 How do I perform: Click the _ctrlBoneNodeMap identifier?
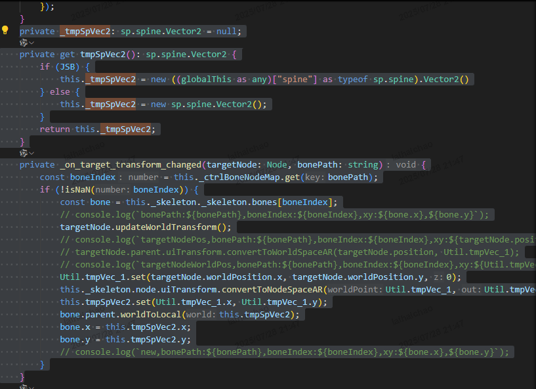239,177
